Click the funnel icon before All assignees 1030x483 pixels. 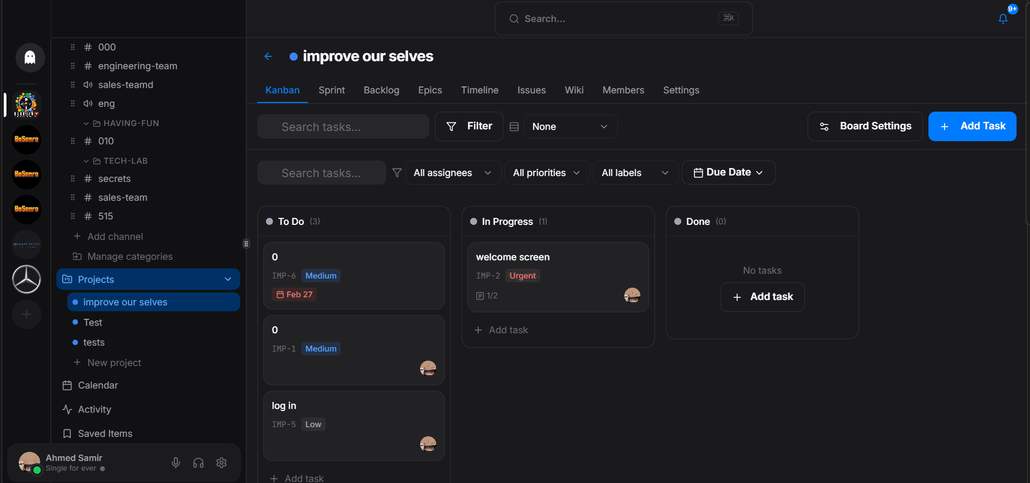pyautogui.click(x=397, y=173)
